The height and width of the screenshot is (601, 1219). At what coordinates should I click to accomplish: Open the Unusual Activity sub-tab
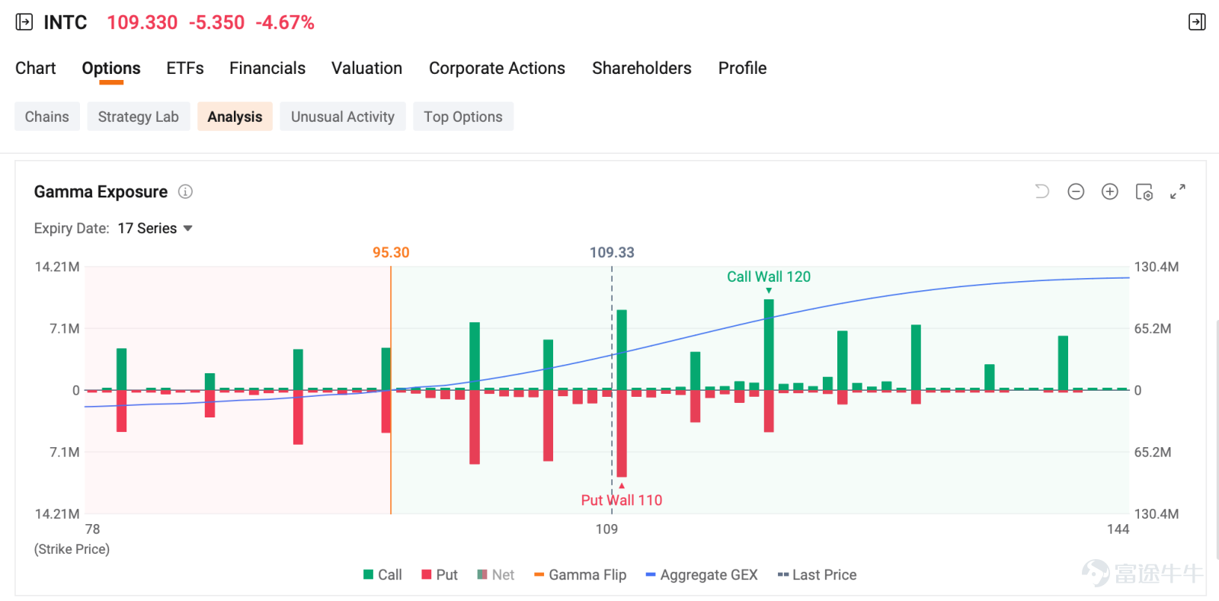click(343, 117)
